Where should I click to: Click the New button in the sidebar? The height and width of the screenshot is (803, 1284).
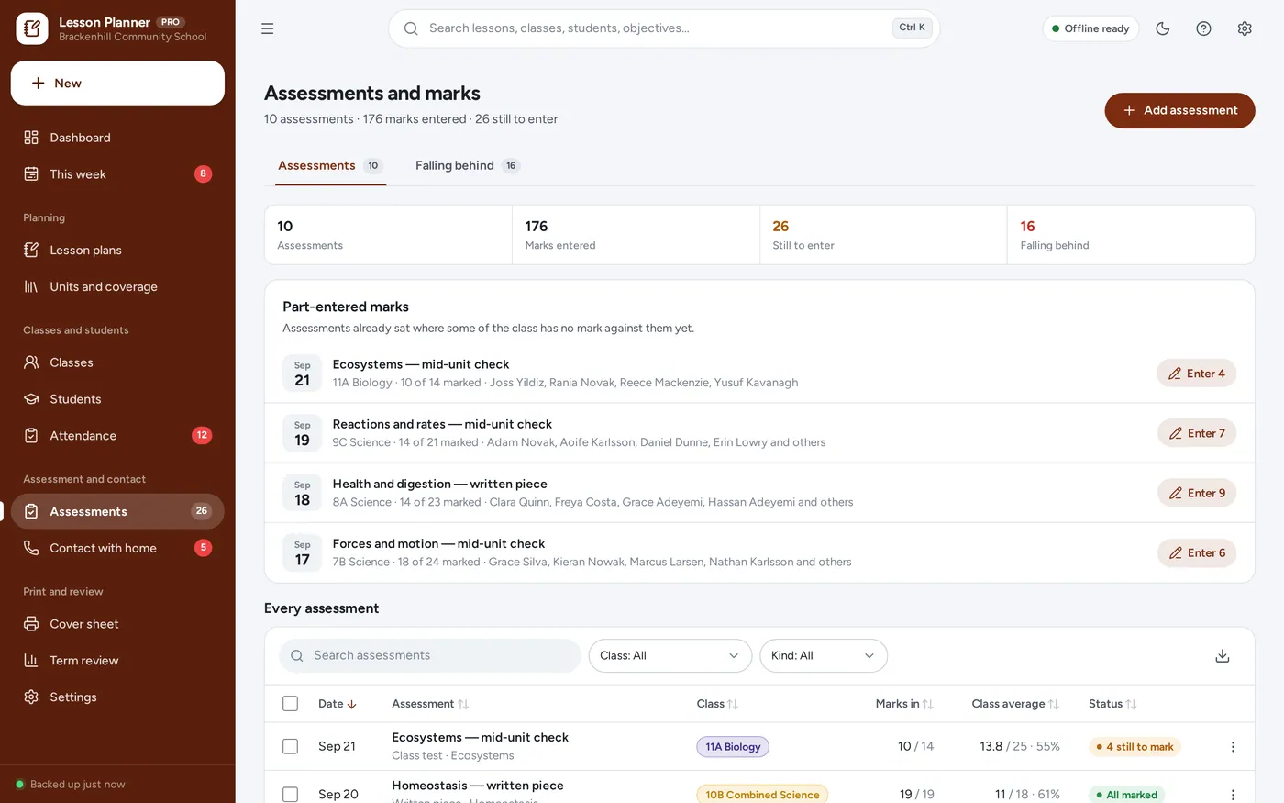(117, 84)
